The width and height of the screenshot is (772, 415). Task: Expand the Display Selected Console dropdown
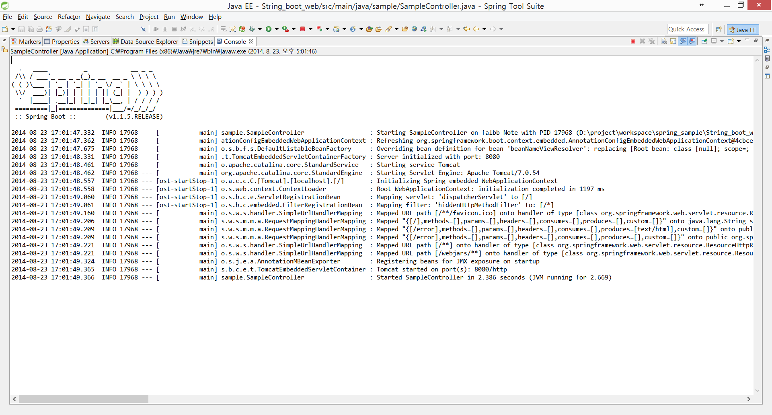722,41
